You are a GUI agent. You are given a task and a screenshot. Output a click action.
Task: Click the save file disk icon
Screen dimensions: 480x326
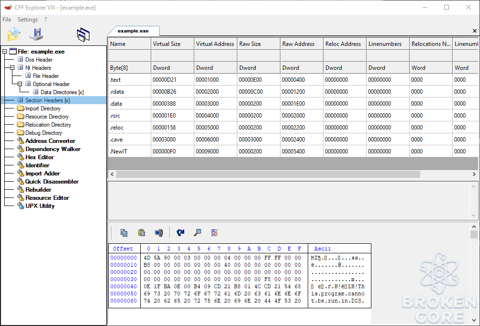coord(36,34)
